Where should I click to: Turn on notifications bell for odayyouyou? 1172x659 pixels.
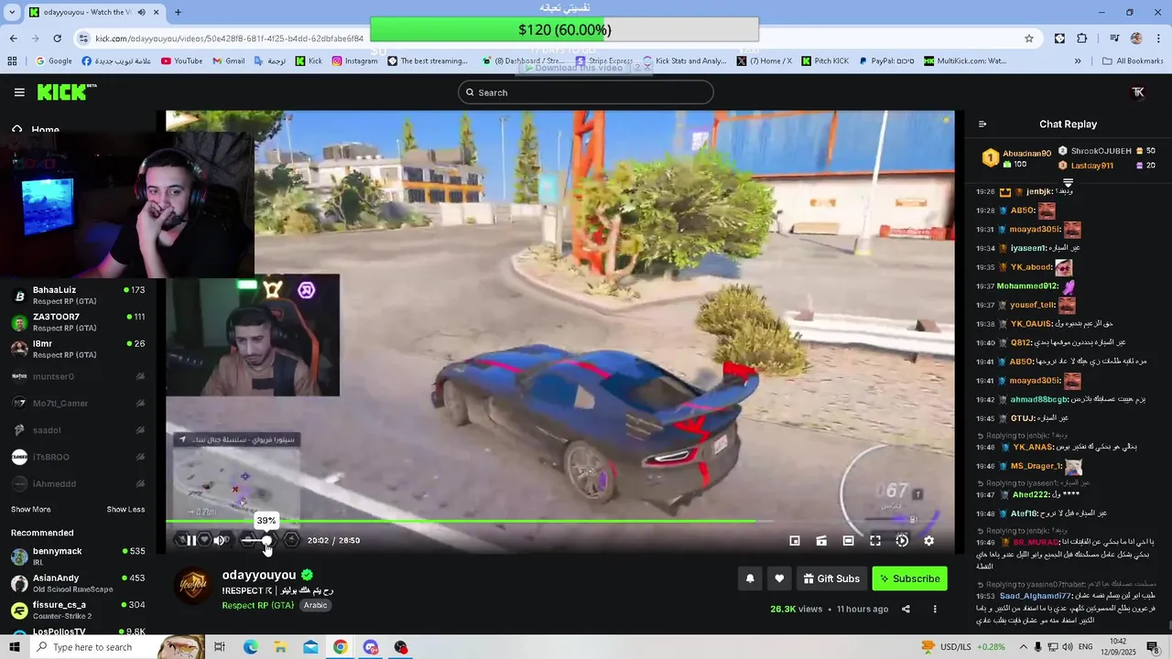pos(750,578)
